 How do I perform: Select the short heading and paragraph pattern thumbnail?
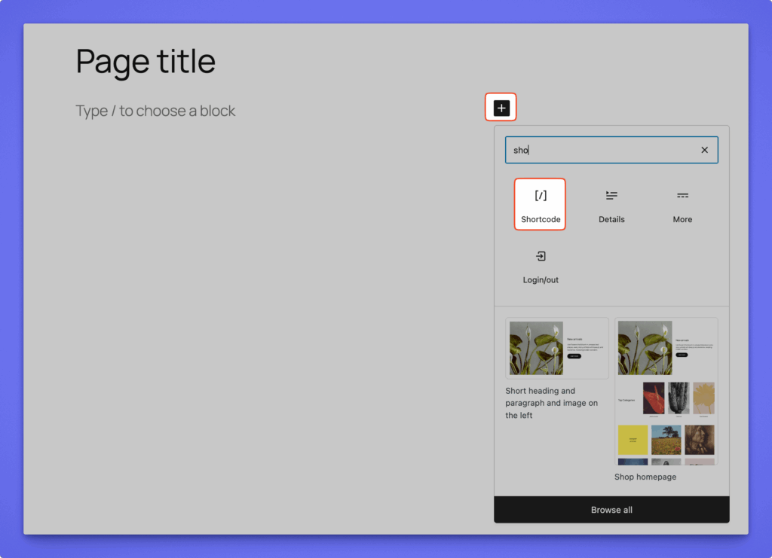[556, 348]
